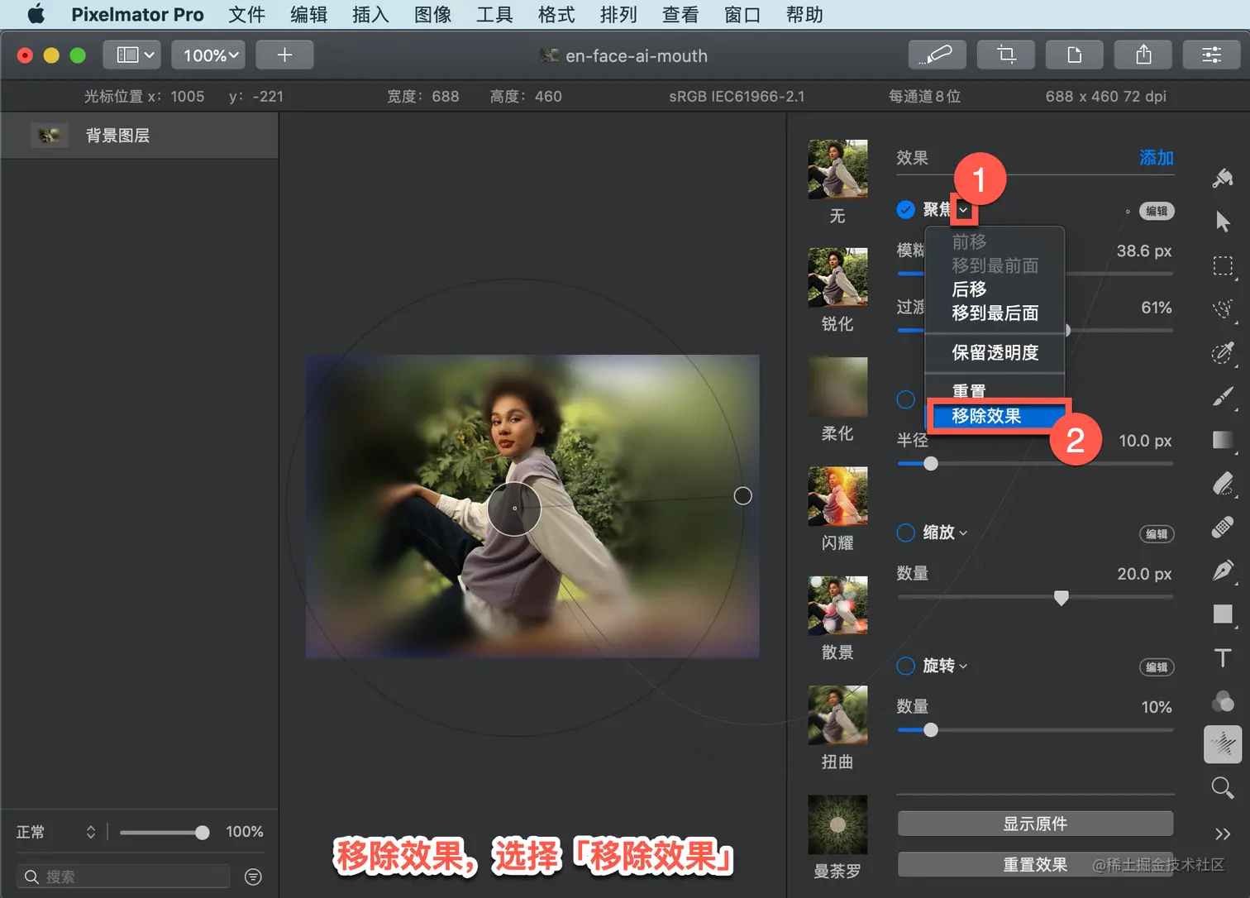The width and height of the screenshot is (1250, 898).
Task: Open the 正常 blend mode dropdown
Action: (x=56, y=832)
